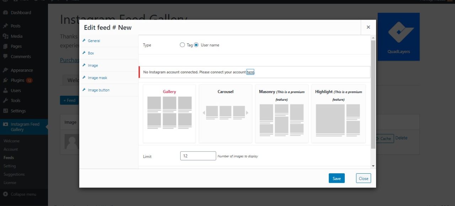This screenshot has height=206, width=455.
Task: Open the Image mask tab
Action: tap(97, 78)
